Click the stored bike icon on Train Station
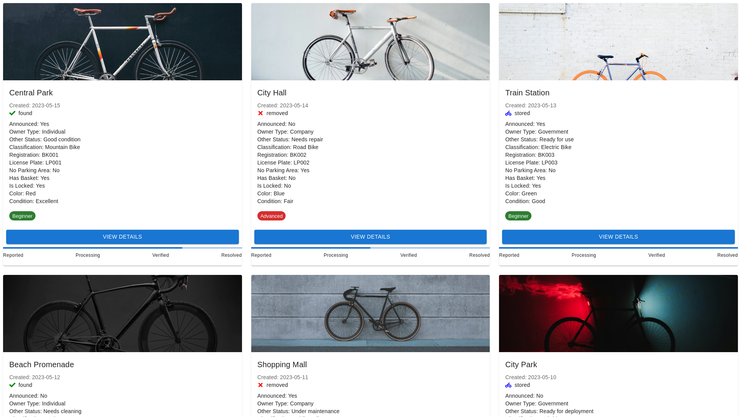The height and width of the screenshot is (417, 741). coord(508,113)
